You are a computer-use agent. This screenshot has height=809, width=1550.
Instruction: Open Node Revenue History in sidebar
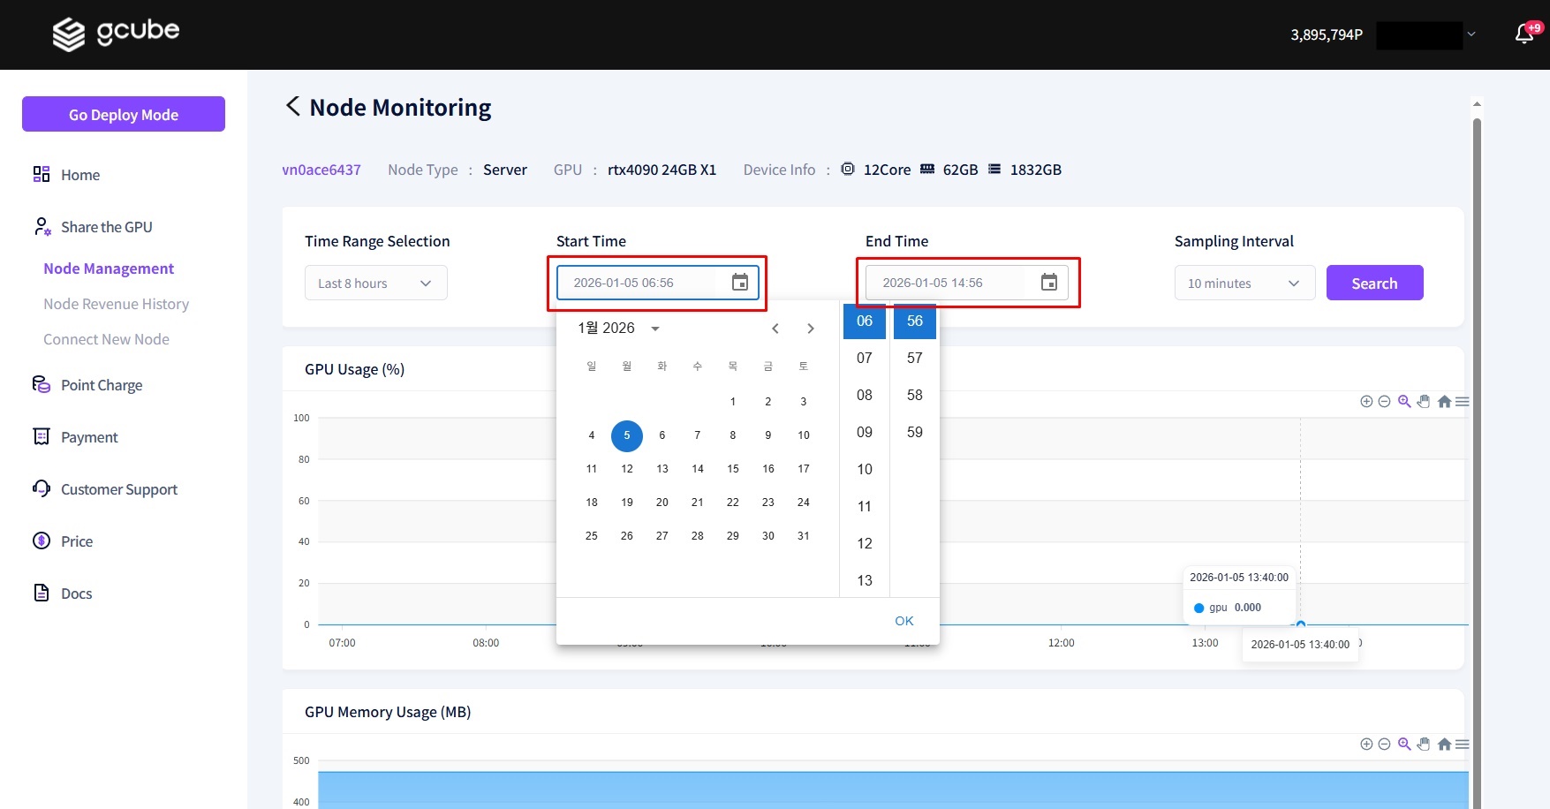pyautogui.click(x=116, y=304)
